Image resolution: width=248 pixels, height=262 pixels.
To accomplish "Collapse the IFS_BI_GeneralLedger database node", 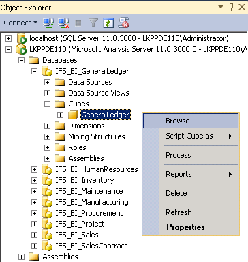I will 34,71.
